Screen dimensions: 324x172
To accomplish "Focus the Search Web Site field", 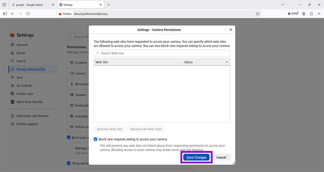I will pyautogui.click(x=162, y=53).
